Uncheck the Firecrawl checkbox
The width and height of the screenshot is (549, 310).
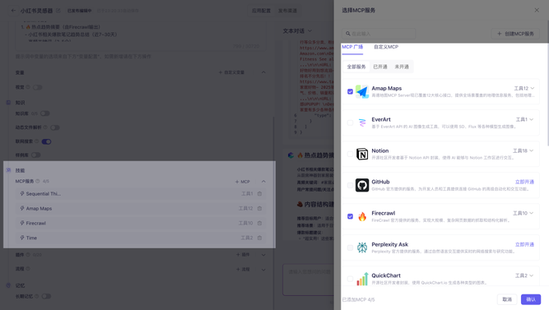click(350, 216)
